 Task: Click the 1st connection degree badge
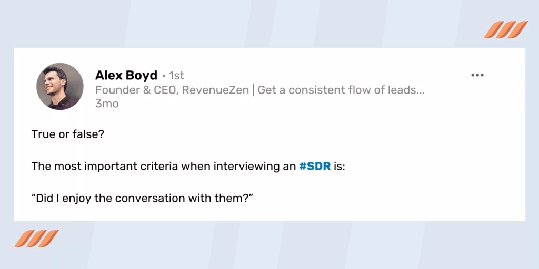pos(177,76)
